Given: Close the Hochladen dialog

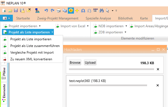Looking at the screenshot, I should 164,49.
